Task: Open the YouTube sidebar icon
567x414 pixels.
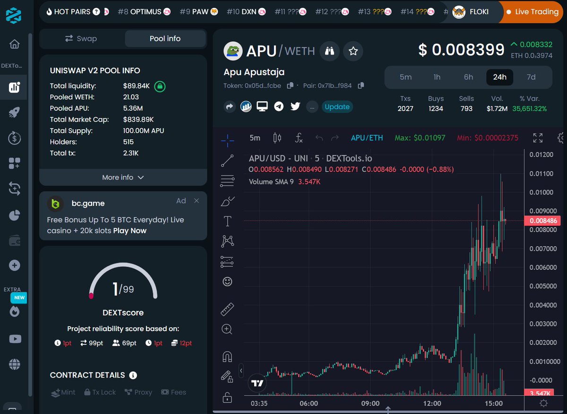Action: coord(15,339)
